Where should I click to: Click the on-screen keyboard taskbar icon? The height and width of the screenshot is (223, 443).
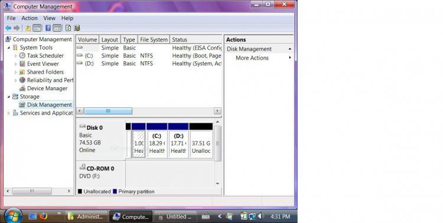(206, 217)
